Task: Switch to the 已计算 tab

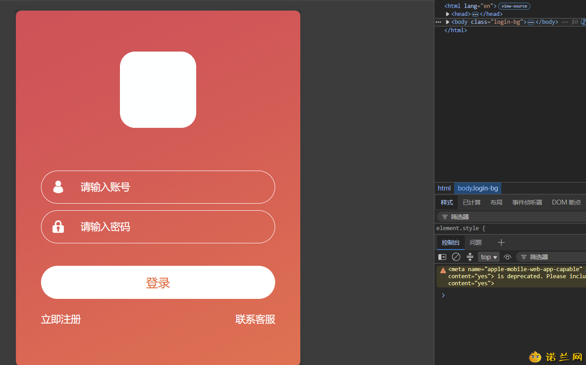Action: [472, 202]
